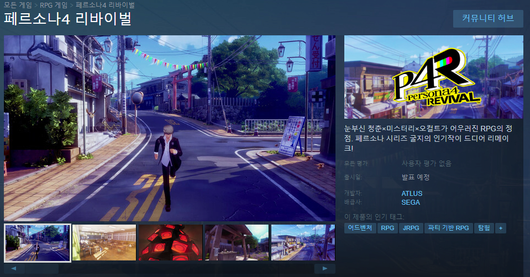This screenshot has height=277, width=530.
Task: Click the 이 제품의 인기 태그 label
Action: pos(374,217)
